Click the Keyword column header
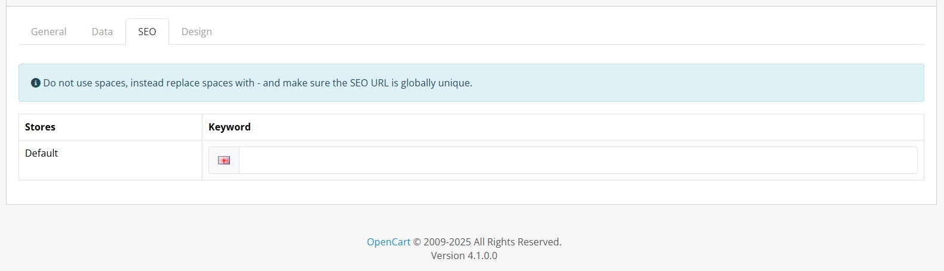Image resolution: width=944 pixels, height=271 pixels. click(x=229, y=127)
